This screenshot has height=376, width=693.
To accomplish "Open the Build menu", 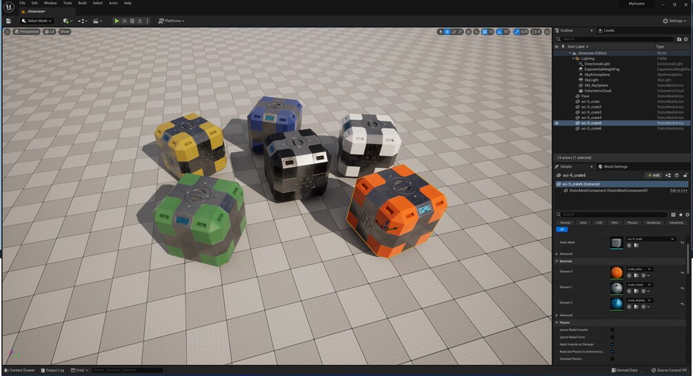I will pos(82,3).
